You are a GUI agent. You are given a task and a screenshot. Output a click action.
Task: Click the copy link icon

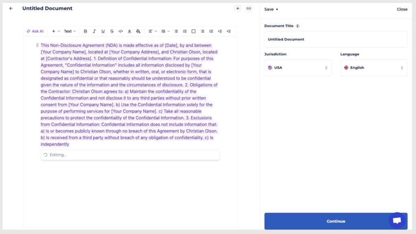249,9
